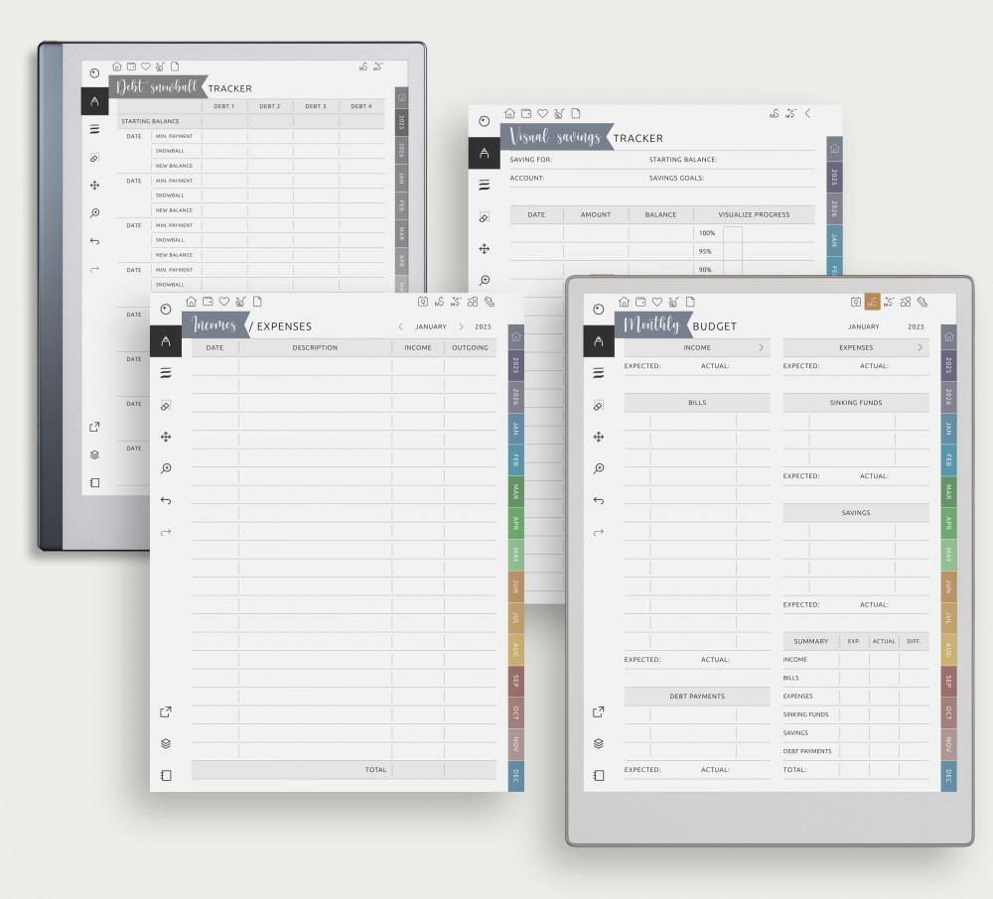The width and height of the screenshot is (993, 899).
Task: Open calendar search icon on Monthly Budget page
Action: [x=856, y=302]
